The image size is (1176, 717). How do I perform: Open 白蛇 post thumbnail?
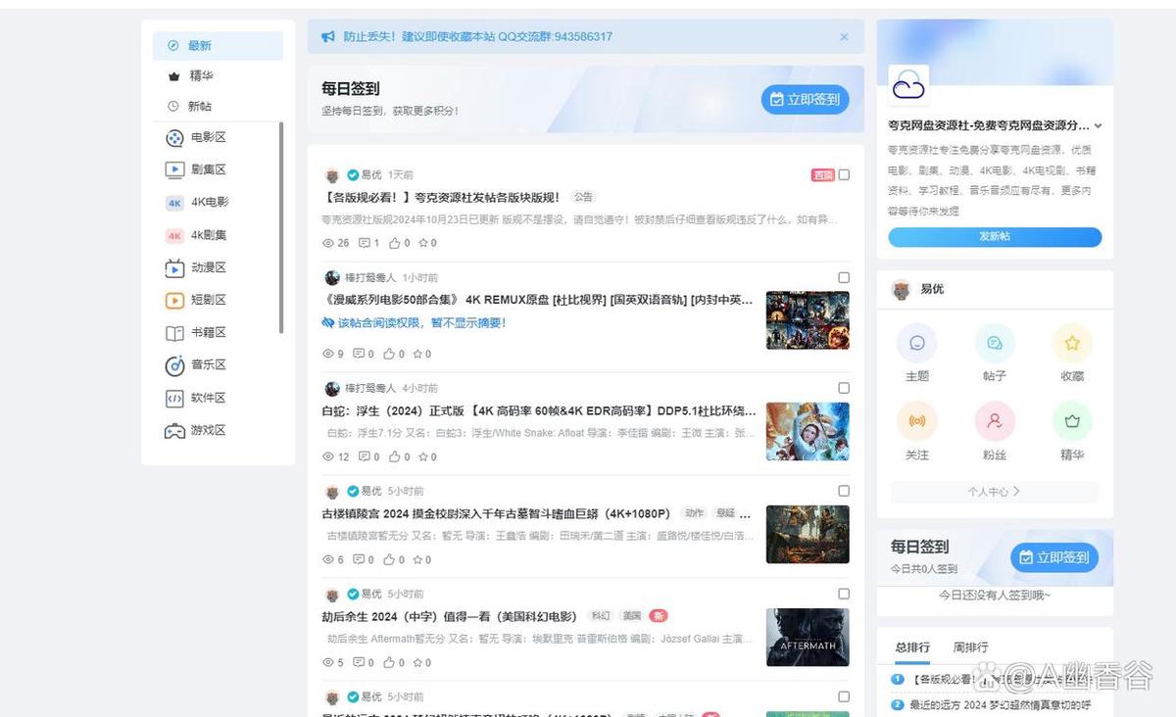[808, 431]
